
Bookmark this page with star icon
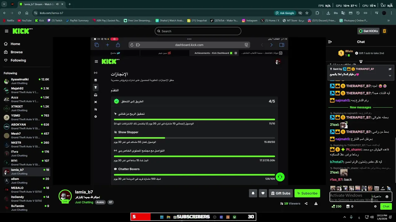[x=307, y=13]
